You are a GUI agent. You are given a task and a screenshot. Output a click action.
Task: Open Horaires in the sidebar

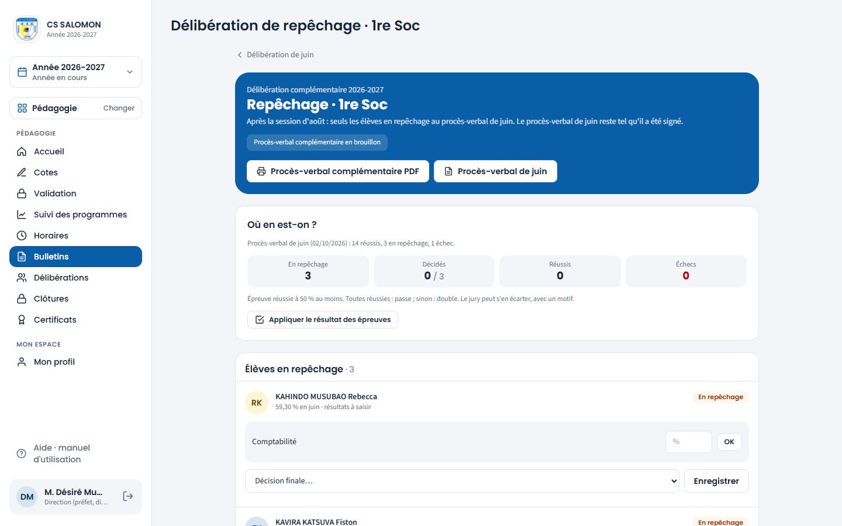click(75, 236)
